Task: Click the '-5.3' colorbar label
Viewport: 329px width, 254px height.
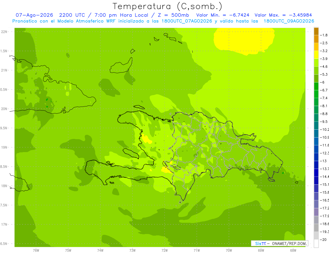Action: (x=324, y=75)
